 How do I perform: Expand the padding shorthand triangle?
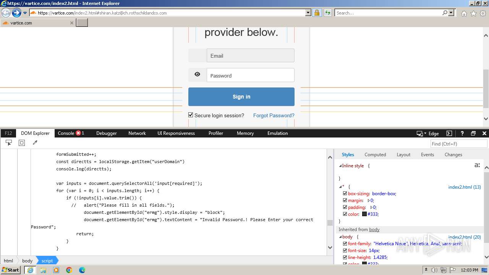pos(372,207)
